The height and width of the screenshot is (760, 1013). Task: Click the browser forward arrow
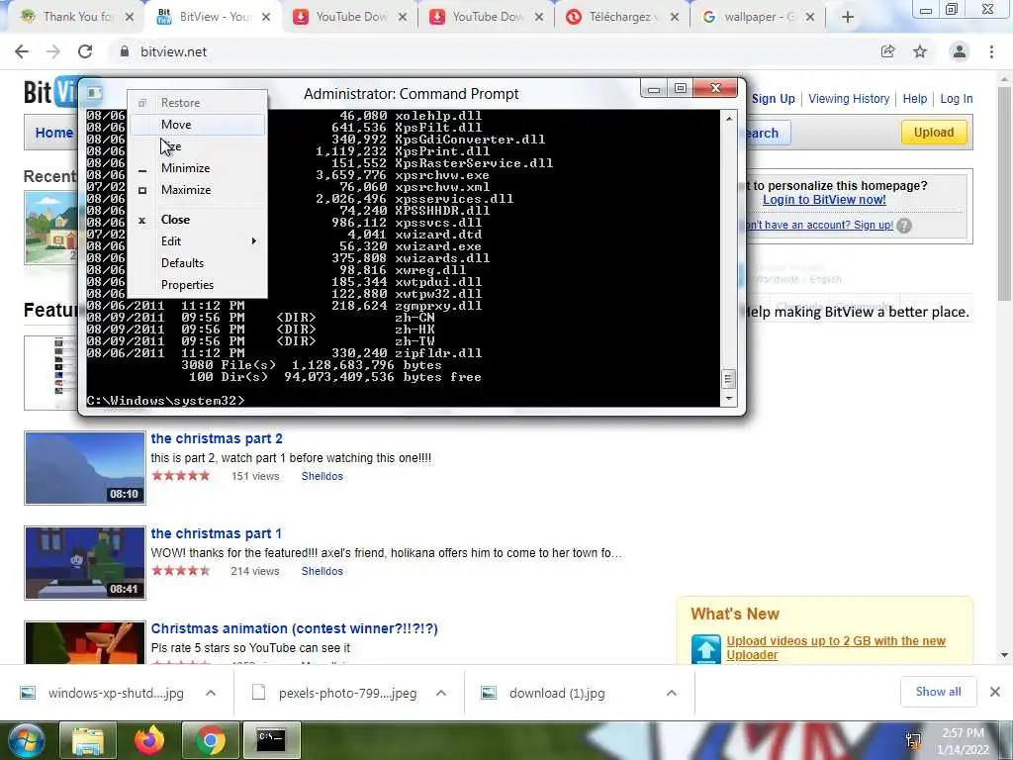[53, 51]
